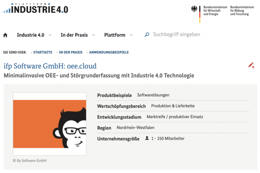This screenshot has width=260, height=173.
Task: Open the Industrie 4.0 menu item
Action: coord(31,35)
